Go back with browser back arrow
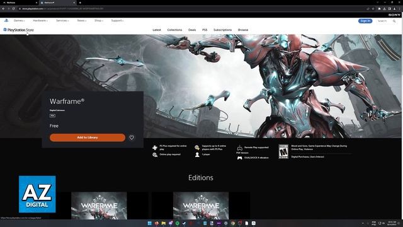This screenshot has height=227, width=403. point(3,9)
